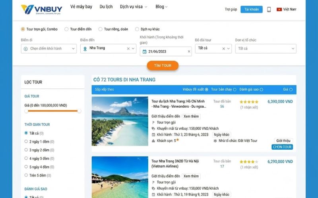Screen dimensions: 318x198
Task: Go to the 'Du lịch' menu item
Action: [x=106, y=7]
